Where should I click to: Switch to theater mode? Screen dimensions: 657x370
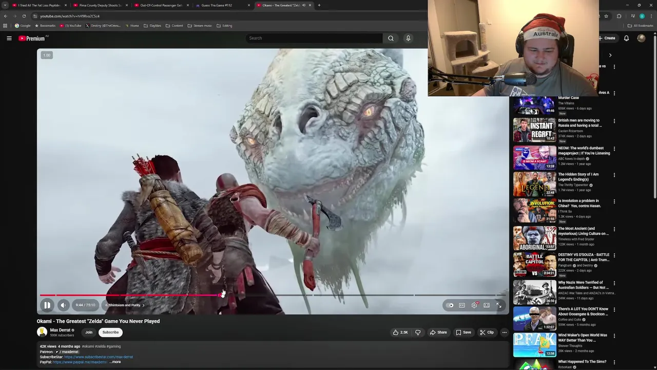tap(487, 305)
